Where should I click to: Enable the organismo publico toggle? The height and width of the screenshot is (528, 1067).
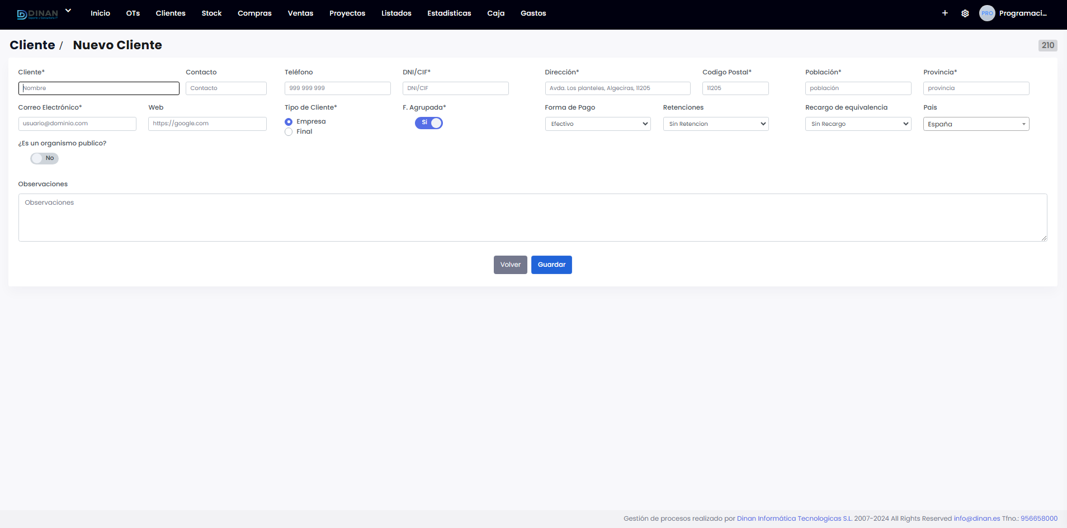point(44,158)
